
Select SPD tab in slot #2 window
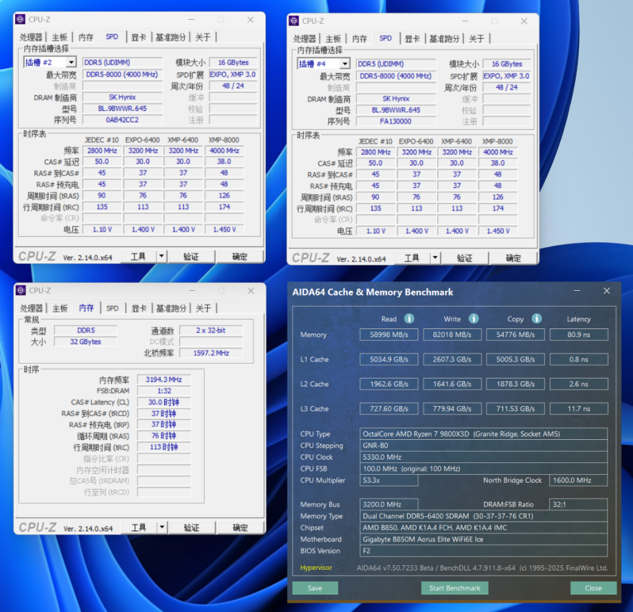tap(112, 37)
